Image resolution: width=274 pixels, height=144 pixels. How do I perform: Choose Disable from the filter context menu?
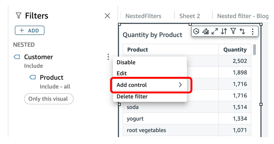(x=126, y=62)
